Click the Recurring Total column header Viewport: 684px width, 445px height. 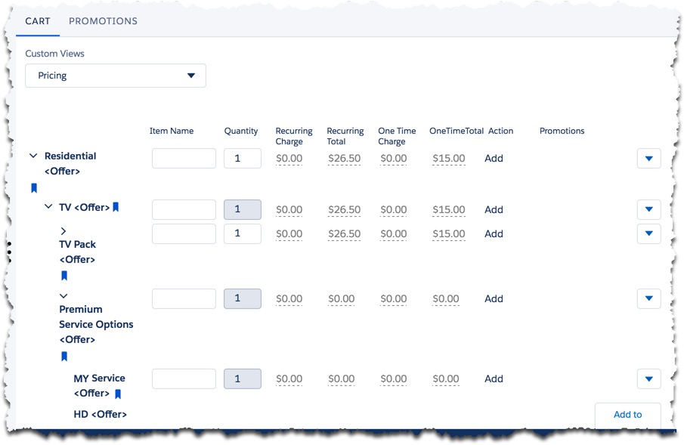(345, 136)
